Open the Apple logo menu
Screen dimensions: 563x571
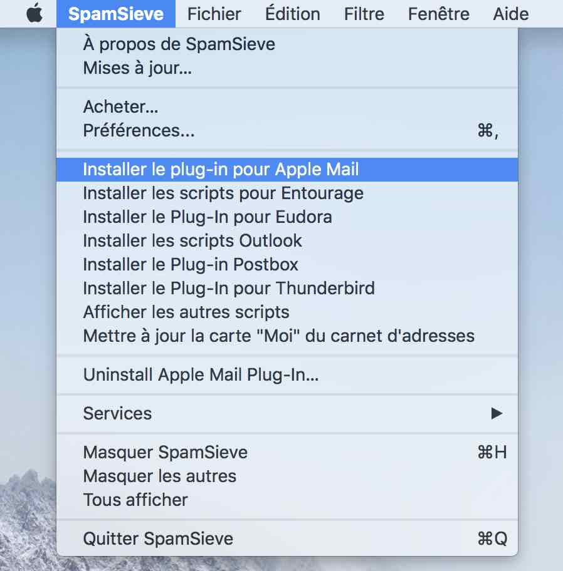[x=35, y=14]
